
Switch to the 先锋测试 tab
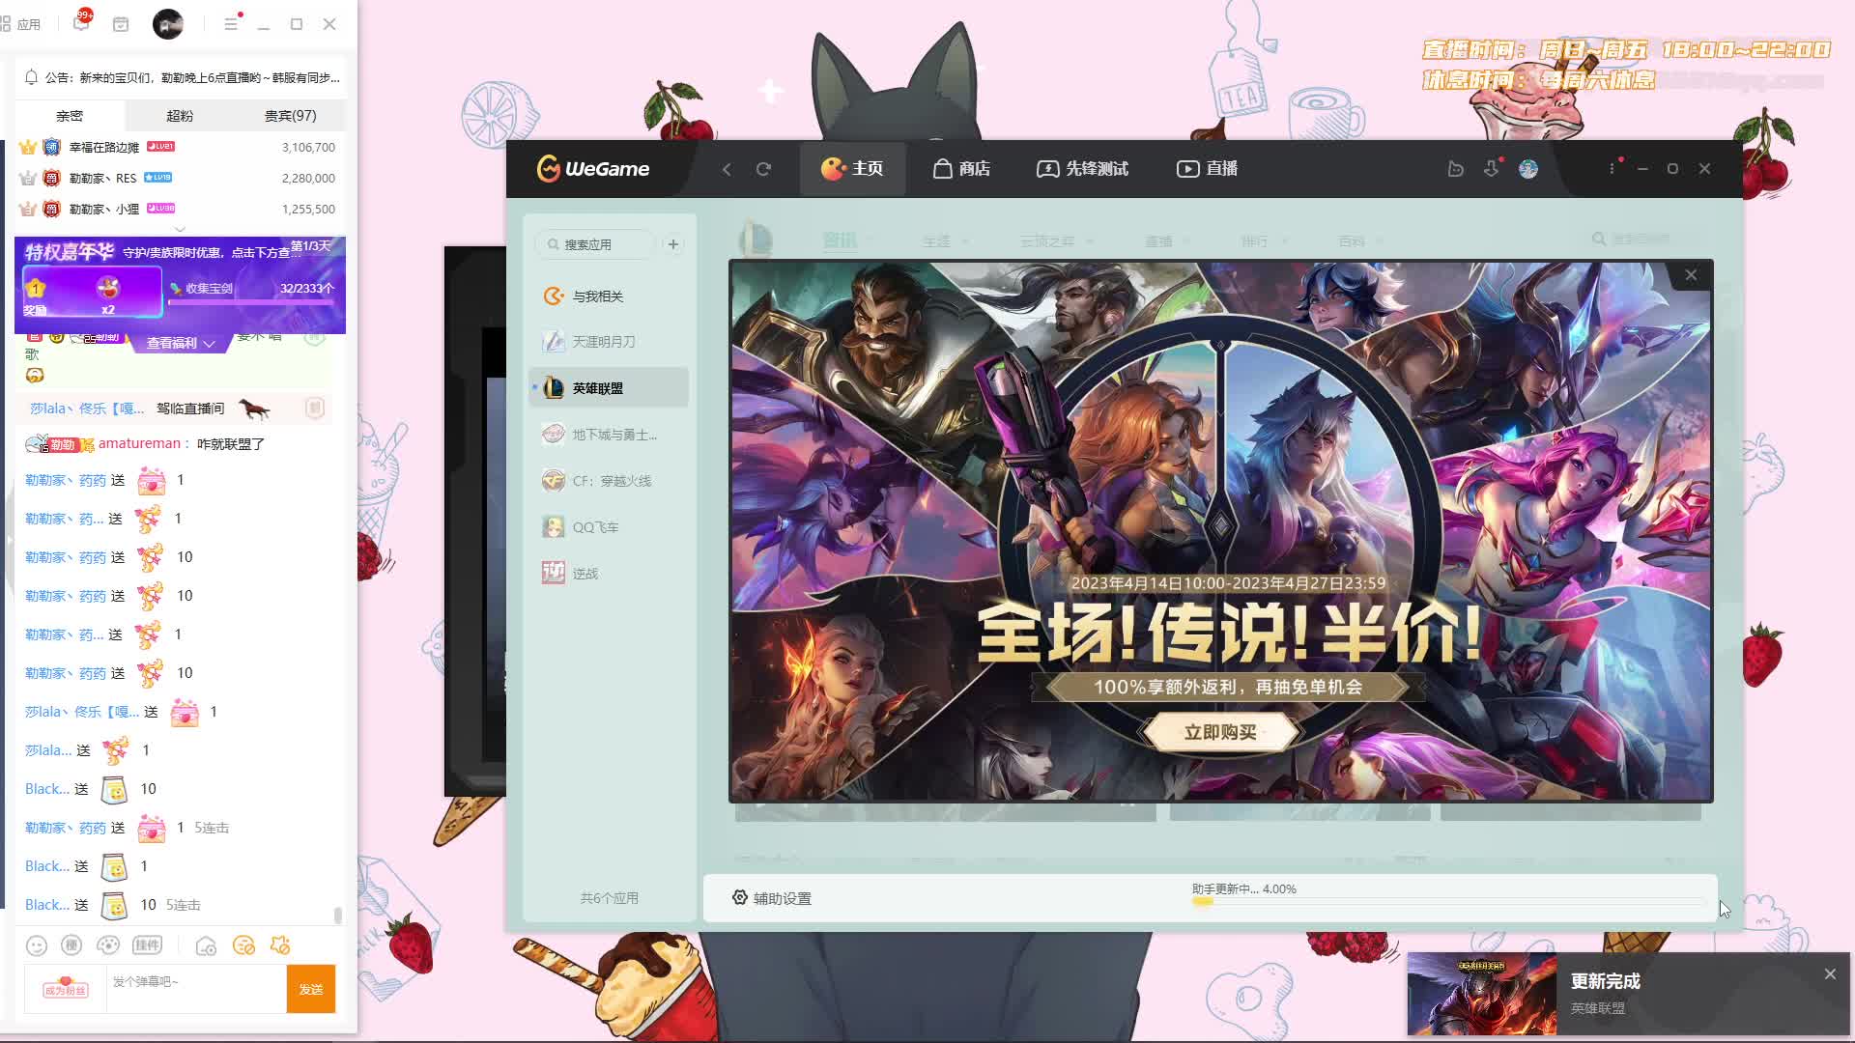pyautogui.click(x=1082, y=169)
